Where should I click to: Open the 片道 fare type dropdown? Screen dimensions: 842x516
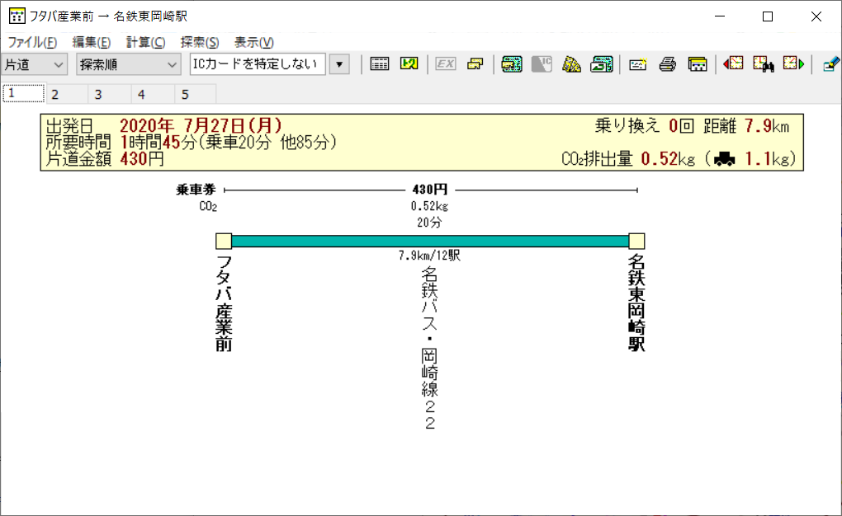click(x=35, y=64)
